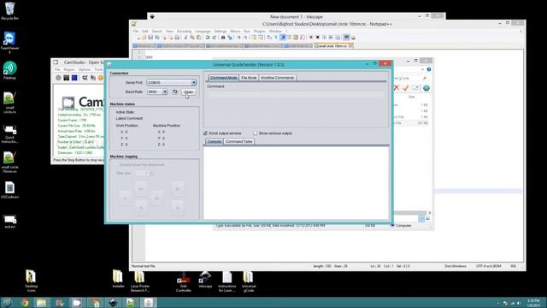Click Notepad++ Save toolbar icon
547x308 pixels.
[150, 38]
